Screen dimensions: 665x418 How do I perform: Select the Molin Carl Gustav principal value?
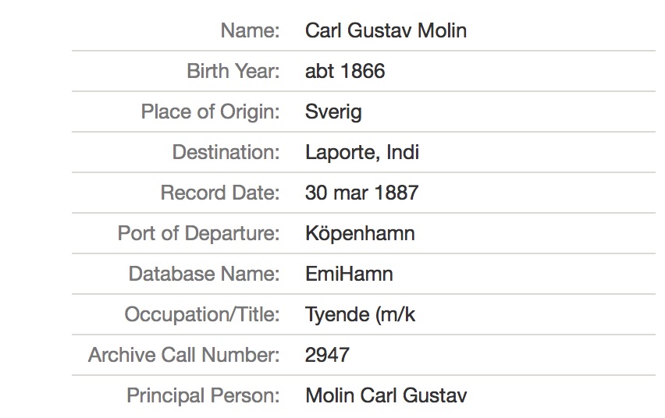pos(386,396)
